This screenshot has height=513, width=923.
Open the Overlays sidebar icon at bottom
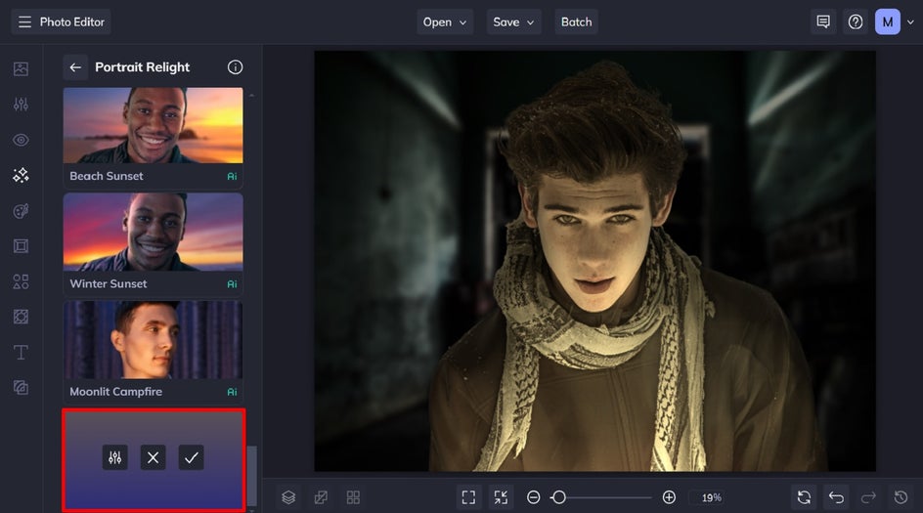pyautogui.click(x=21, y=388)
